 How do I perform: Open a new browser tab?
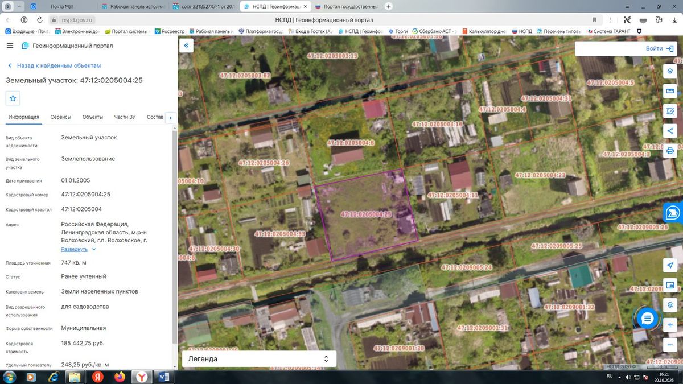(x=389, y=6)
